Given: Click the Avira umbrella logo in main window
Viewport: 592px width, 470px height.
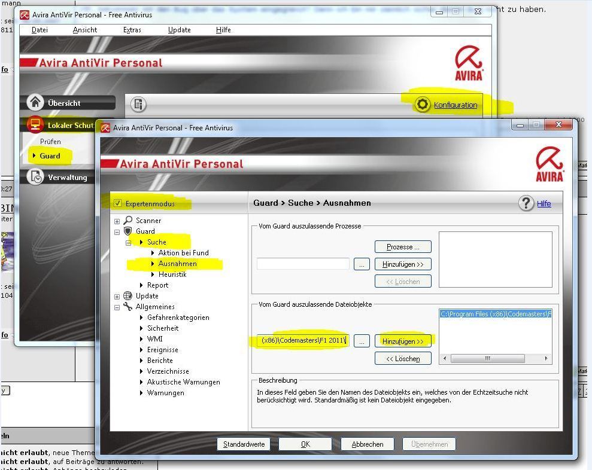Looking at the screenshot, I should click(x=469, y=63).
